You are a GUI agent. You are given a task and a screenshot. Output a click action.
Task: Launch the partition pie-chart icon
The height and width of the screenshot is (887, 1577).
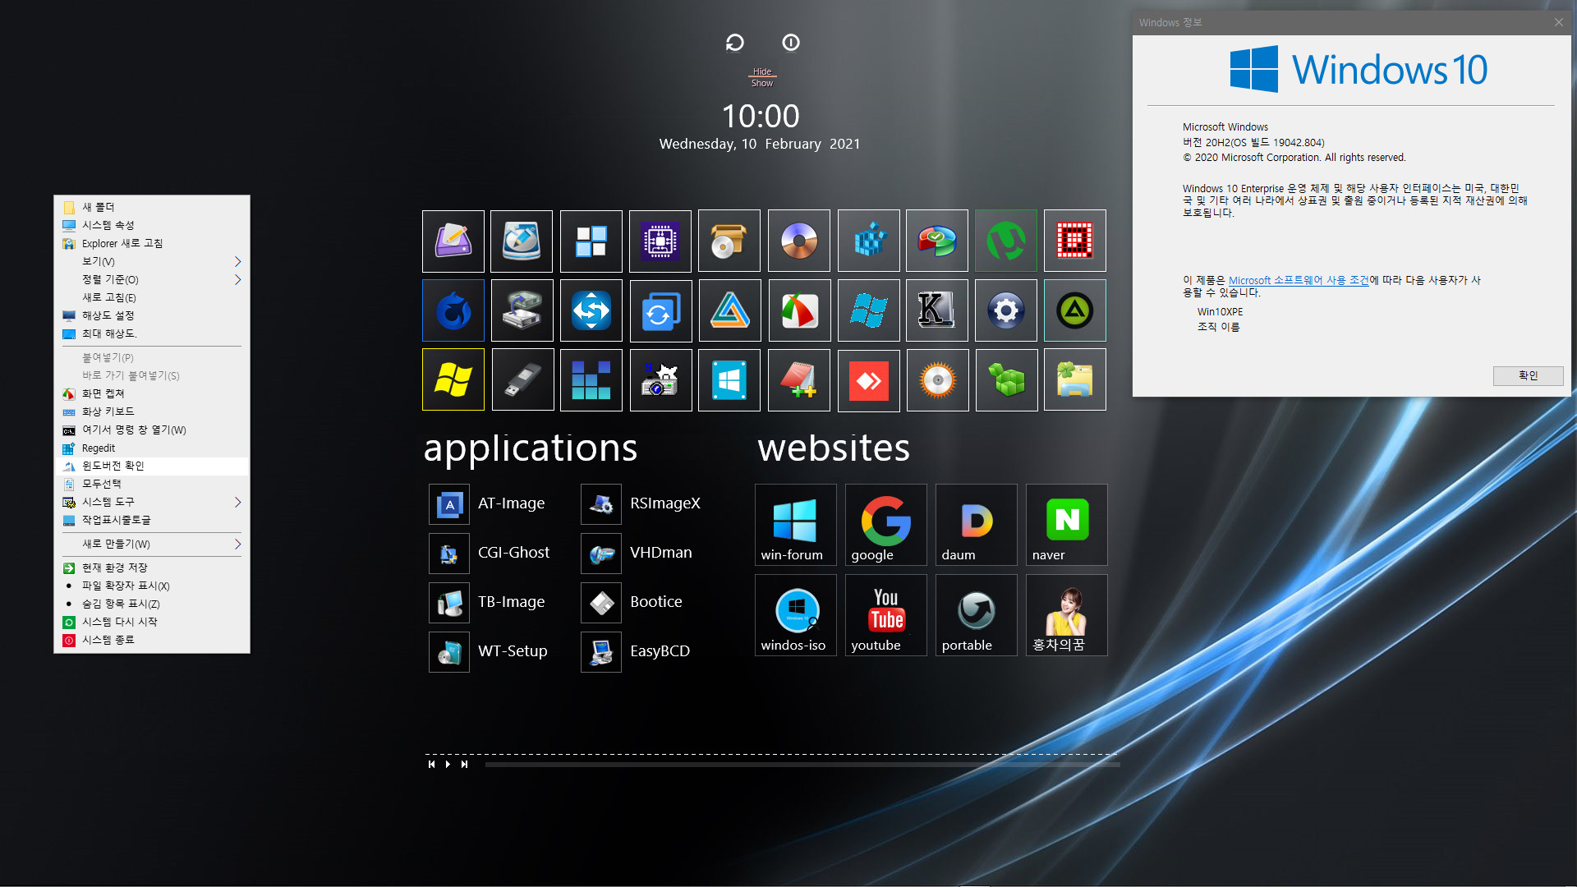937,241
